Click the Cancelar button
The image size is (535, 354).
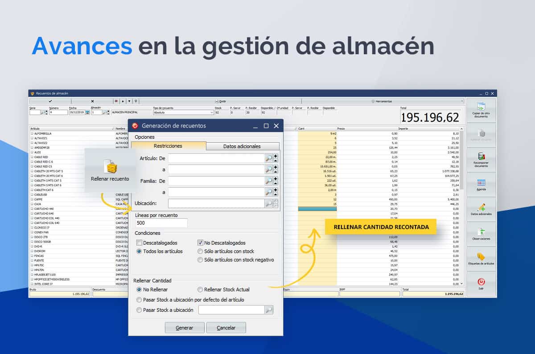click(226, 328)
